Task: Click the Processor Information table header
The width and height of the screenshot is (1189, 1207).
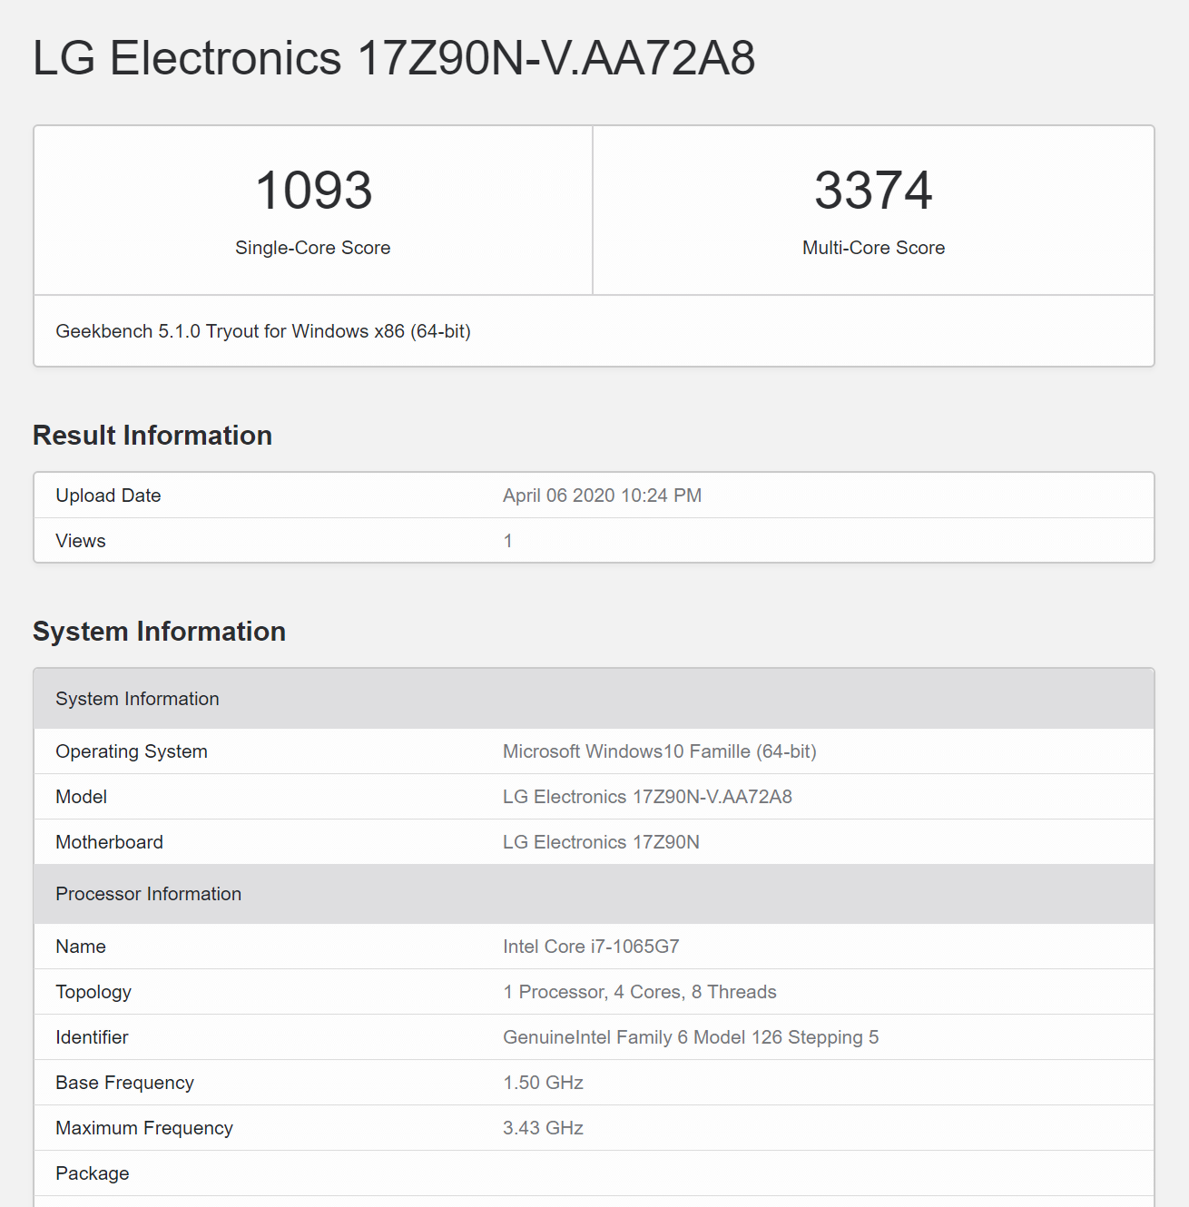Action: [148, 894]
